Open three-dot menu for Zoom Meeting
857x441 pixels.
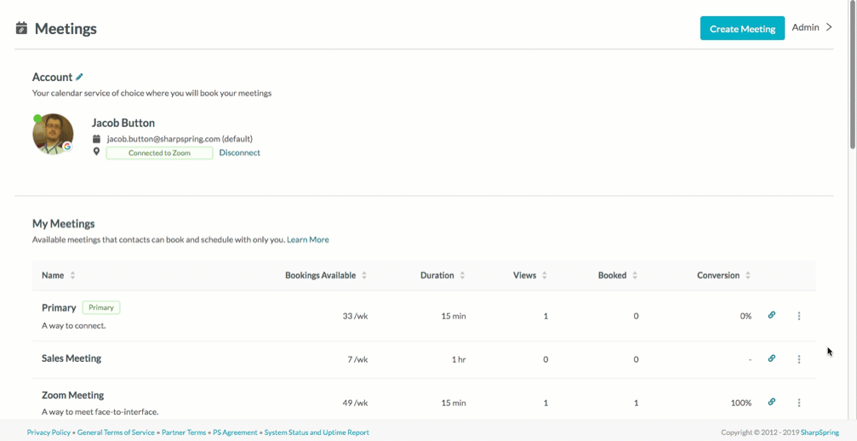pyautogui.click(x=799, y=403)
